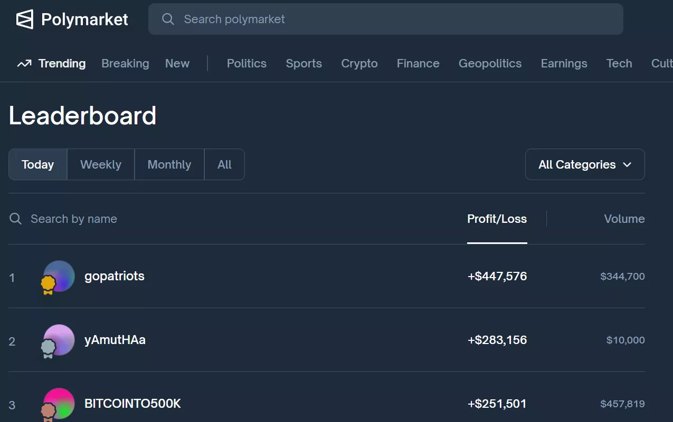
Task: Click the magnifier icon in the top search bar
Action: (x=167, y=19)
